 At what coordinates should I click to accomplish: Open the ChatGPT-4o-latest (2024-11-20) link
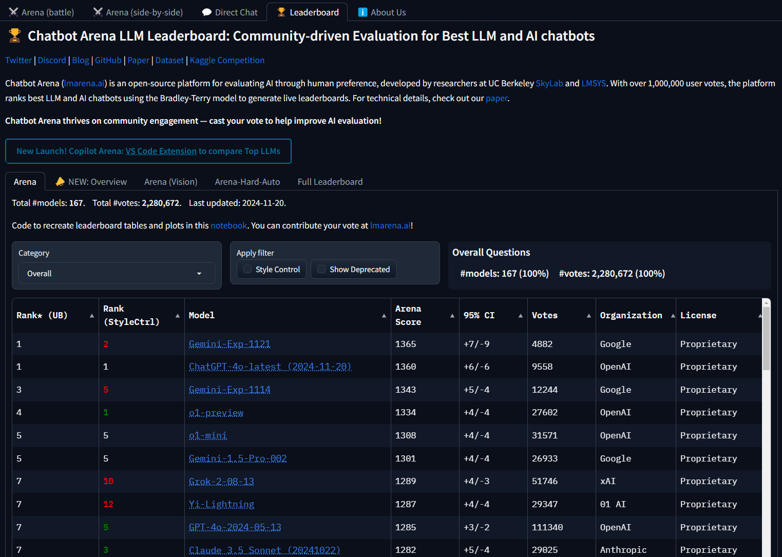click(270, 367)
